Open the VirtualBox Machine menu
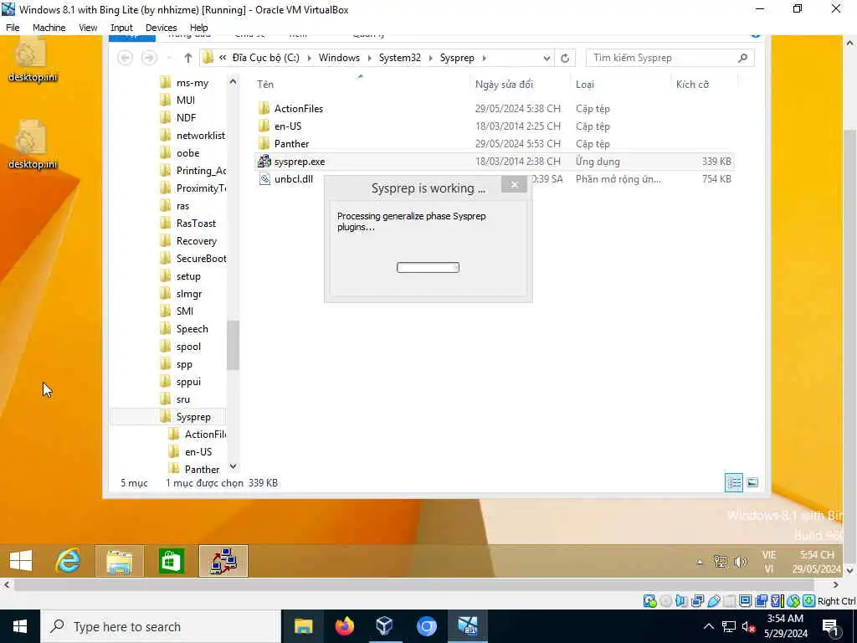Viewport: 857px width, 643px height. coord(49,28)
